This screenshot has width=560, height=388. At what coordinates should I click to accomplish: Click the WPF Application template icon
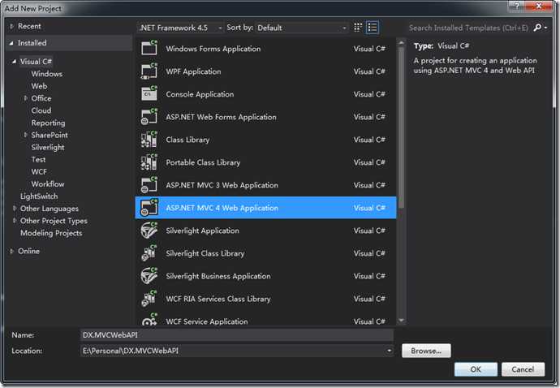149,71
